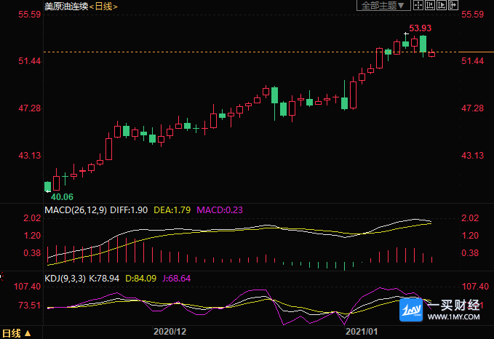Click the D:84.09 value
494x339 pixels.
[x=141, y=279]
